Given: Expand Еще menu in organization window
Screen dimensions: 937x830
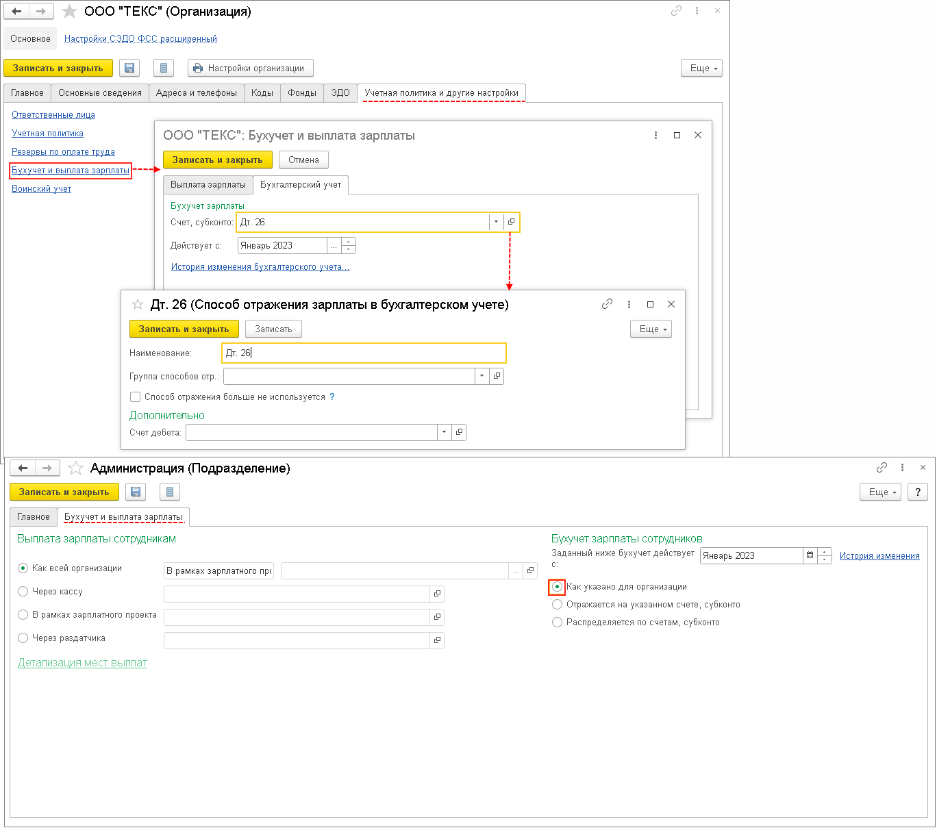Looking at the screenshot, I should point(701,68).
